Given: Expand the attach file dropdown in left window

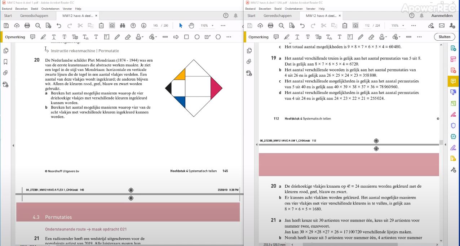Looking at the screenshot, I should (x=156, y=37).
